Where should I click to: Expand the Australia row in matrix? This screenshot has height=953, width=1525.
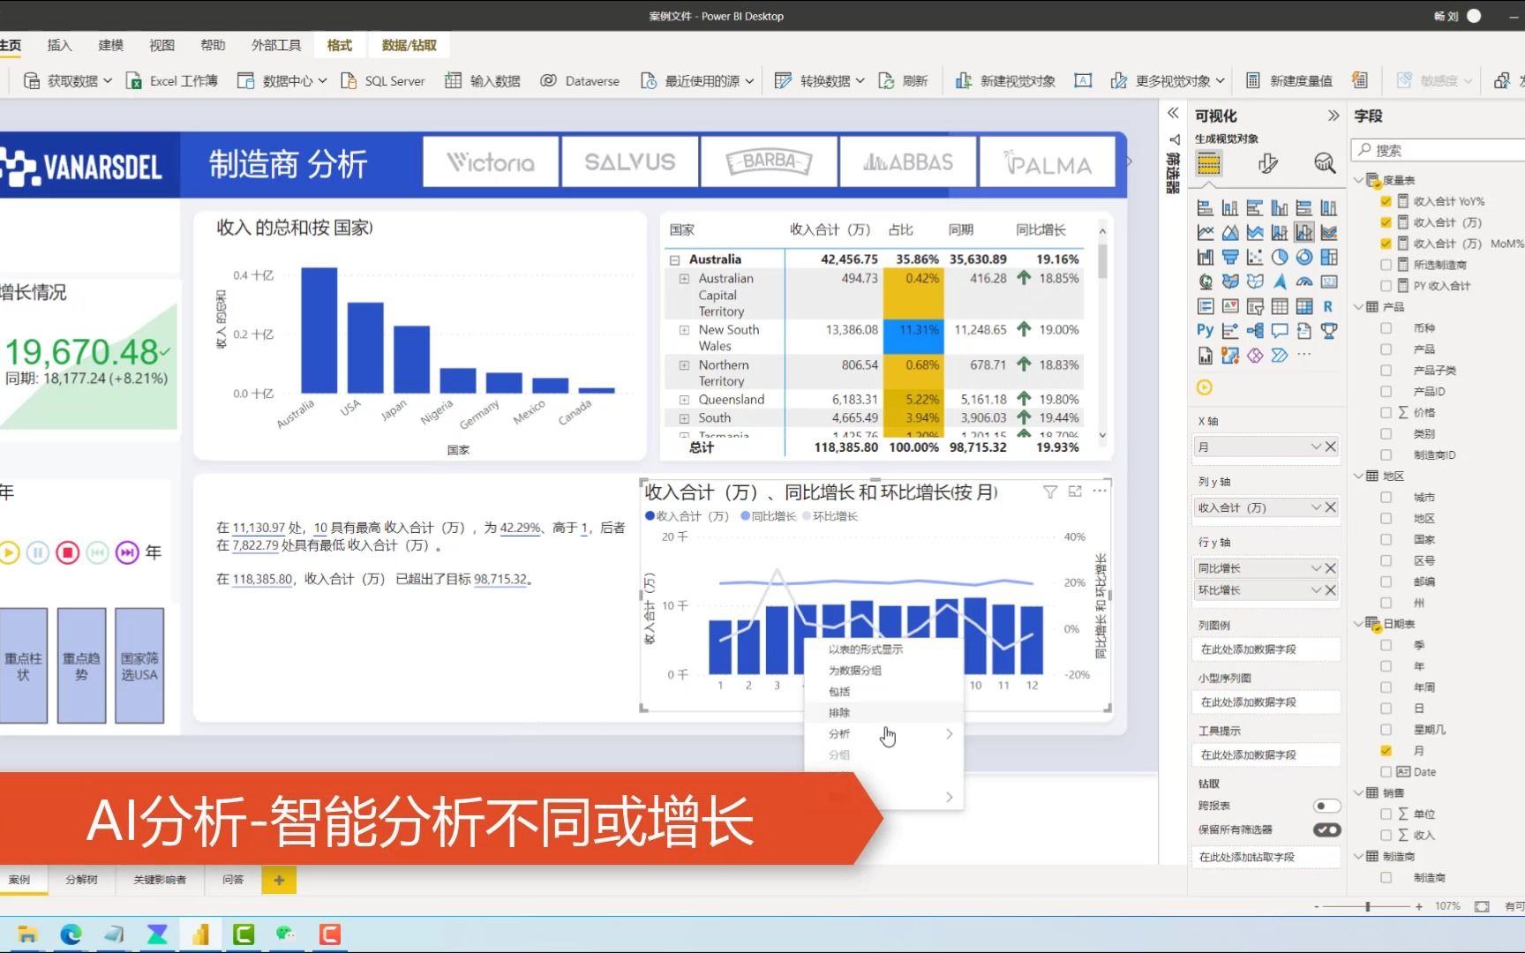tap(675, 260)
